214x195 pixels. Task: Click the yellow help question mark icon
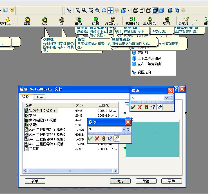click(12, 10)
